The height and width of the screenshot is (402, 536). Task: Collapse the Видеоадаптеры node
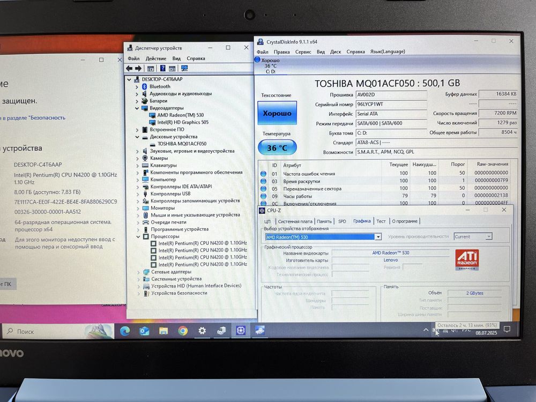click(x=137, y=108)
